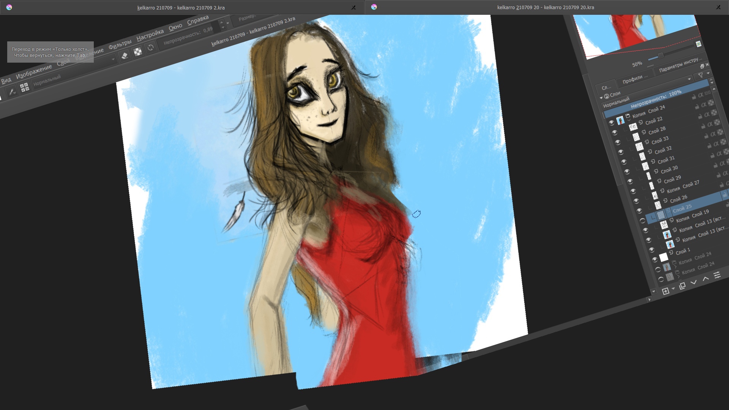Show the hidden Слой 25 layer
Image resolution: width=729 pixels, height=410 pixels.
[642, 221]
